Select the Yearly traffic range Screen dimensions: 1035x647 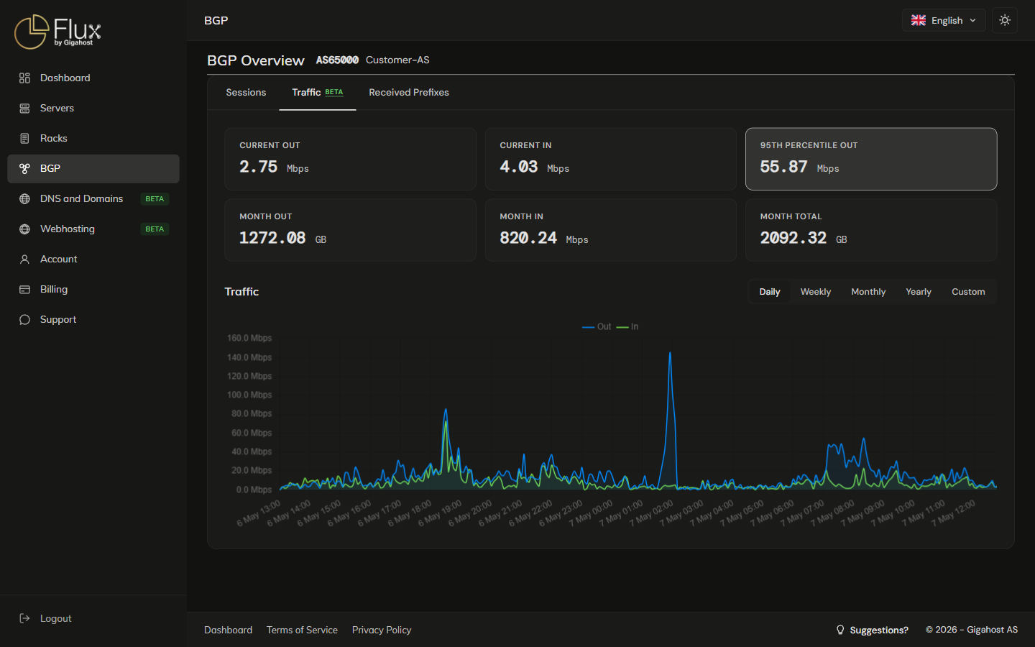pos(919,292)
